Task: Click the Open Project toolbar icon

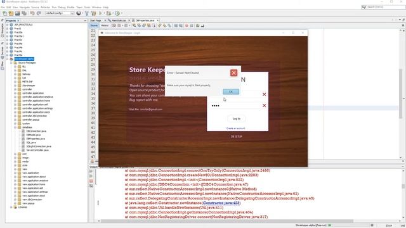Action: (17, 13)
